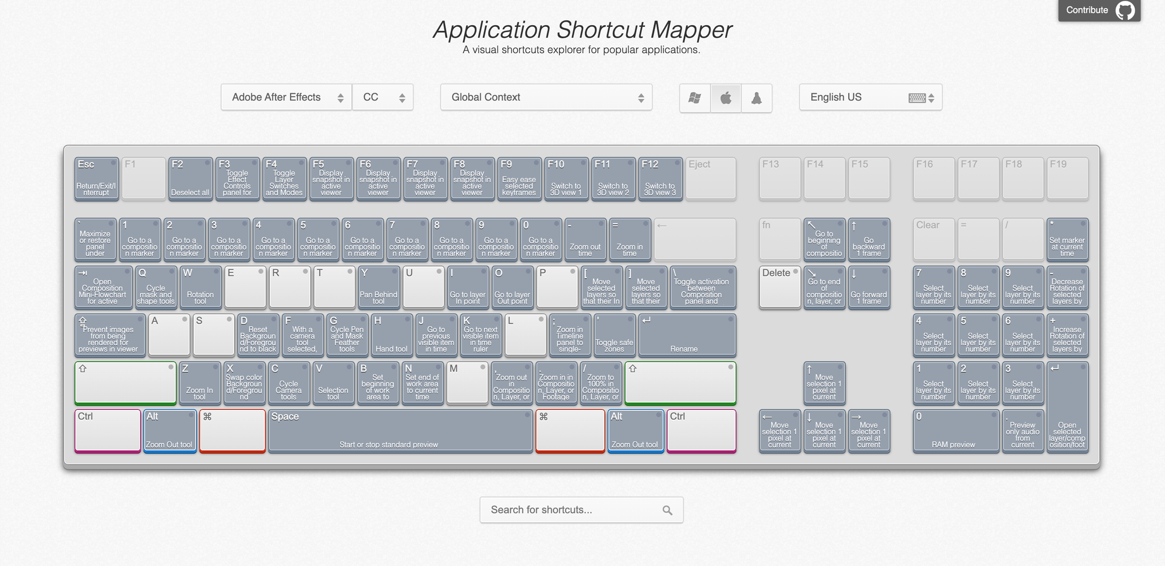Click the numpad period key, Preview only audio
1165x566 pixels.
click(x=1023, y=431)
